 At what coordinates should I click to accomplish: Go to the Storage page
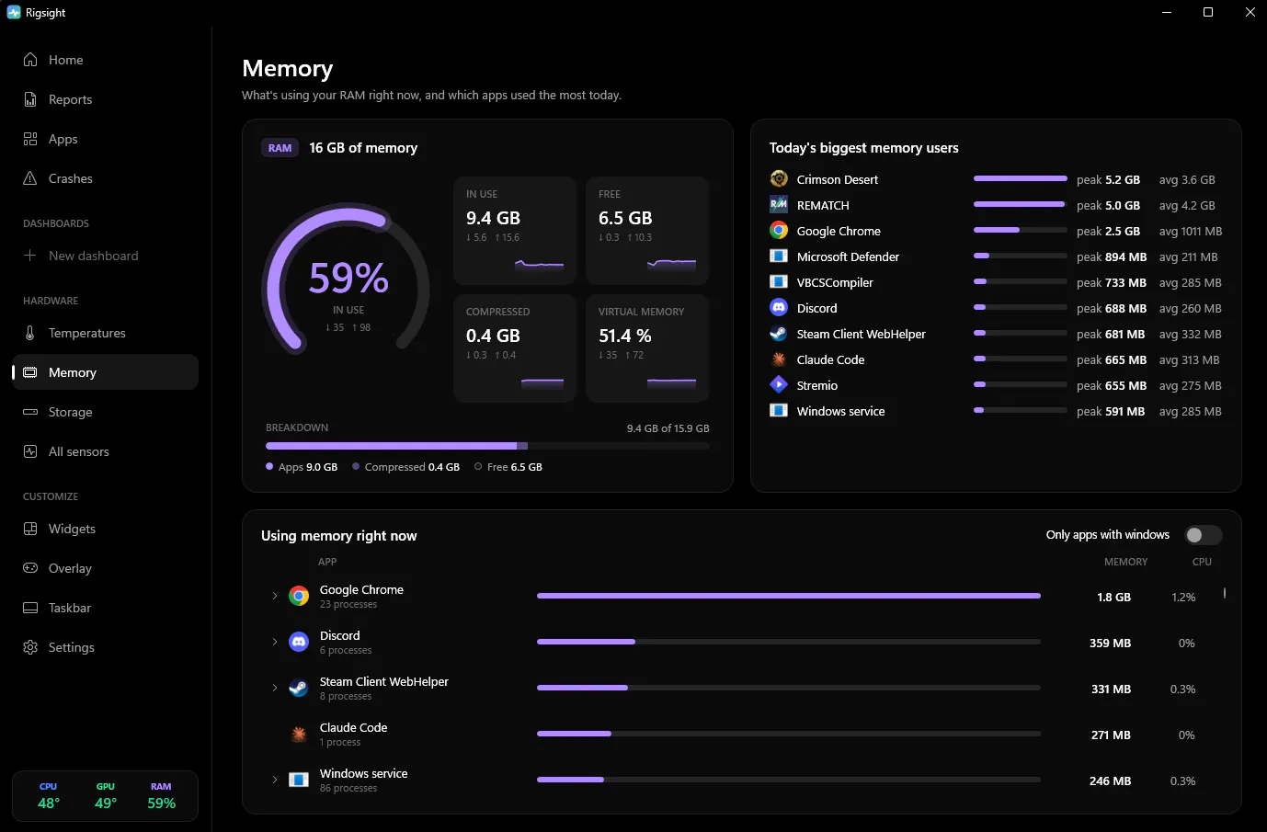click(x=106, y=412)
